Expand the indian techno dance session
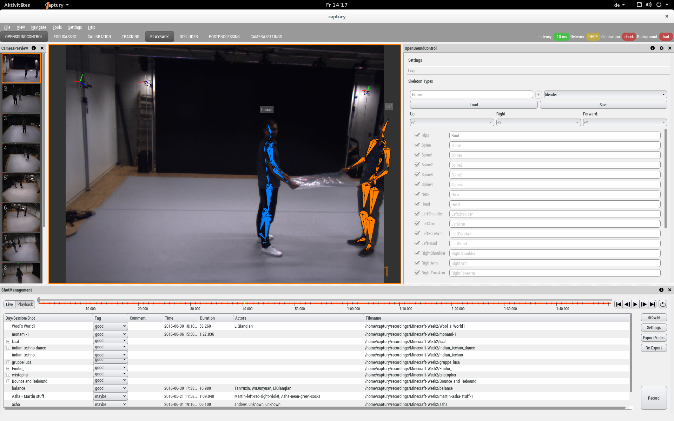 tap(8, 348)
